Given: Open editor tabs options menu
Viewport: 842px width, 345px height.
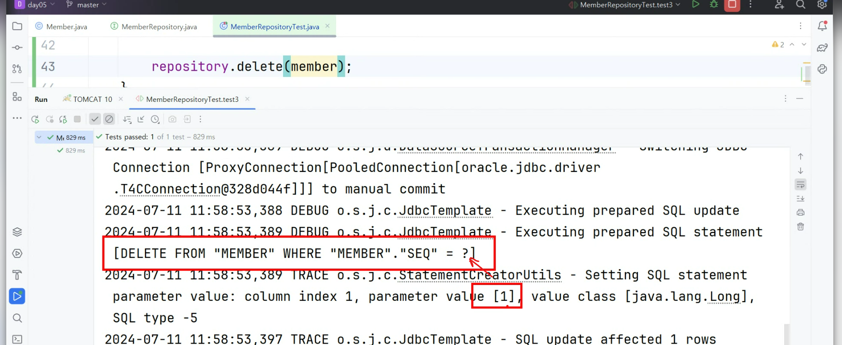Looking at the screenshot, I should point(801,26).
